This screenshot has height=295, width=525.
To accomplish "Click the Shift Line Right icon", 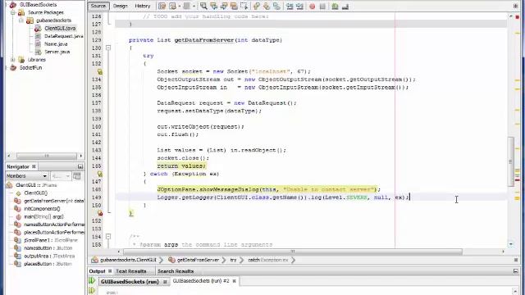I will pos(299,6).
